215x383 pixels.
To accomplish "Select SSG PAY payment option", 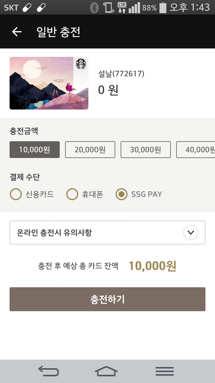I will [122, 194].
